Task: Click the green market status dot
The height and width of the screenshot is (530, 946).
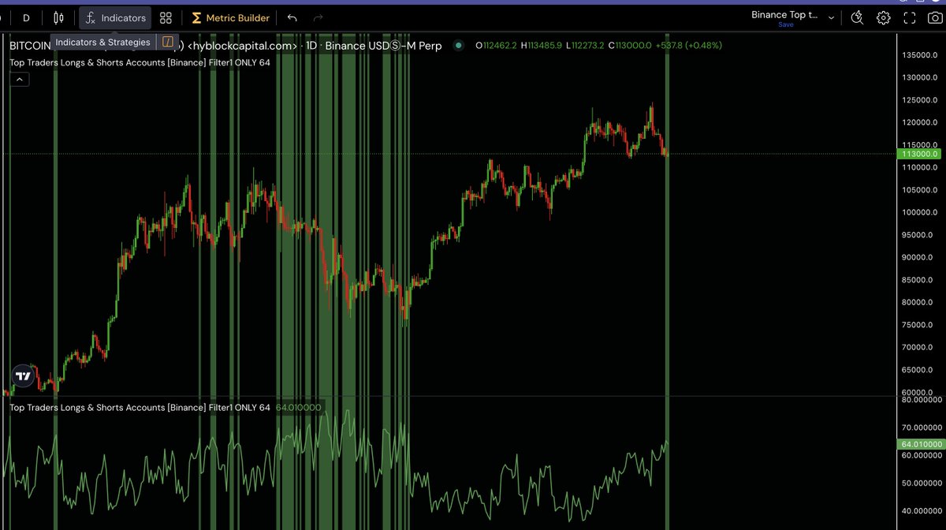Action: (x=460, y=46)
